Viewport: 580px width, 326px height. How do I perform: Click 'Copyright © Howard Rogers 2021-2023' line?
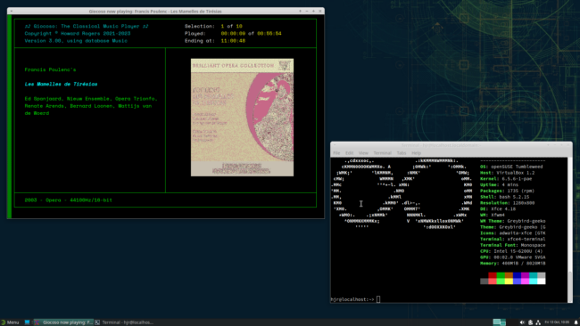(78, 34)
